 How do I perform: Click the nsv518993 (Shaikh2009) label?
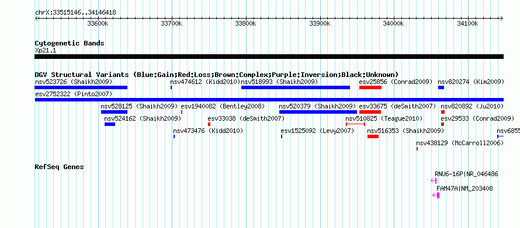[279, 82]
